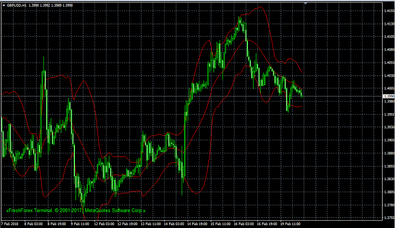Click the horizontal current price line
395x228 pixels.
pos(169,96)
